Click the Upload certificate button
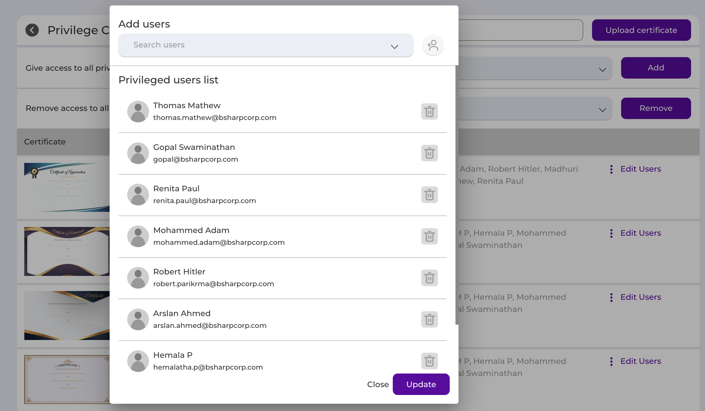 pyautogui.click(x=641, y=30)
